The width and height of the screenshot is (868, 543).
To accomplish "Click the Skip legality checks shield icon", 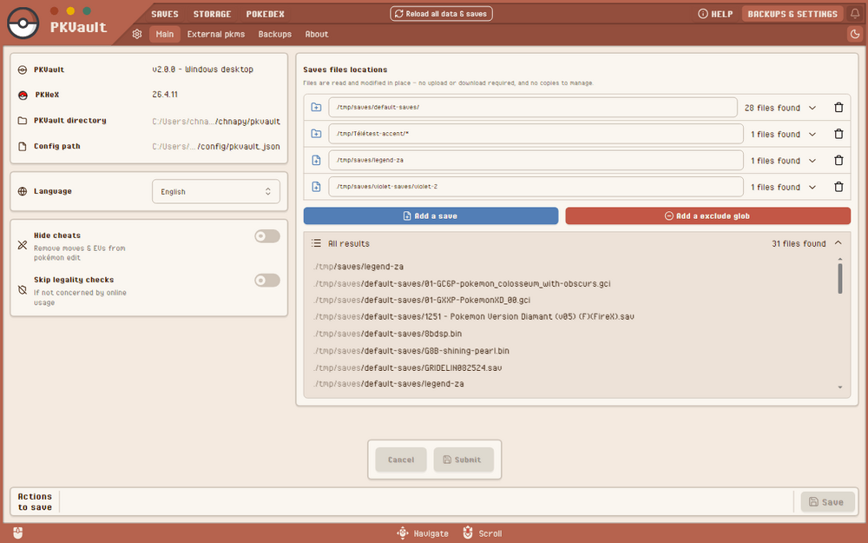I will [23, 290].
